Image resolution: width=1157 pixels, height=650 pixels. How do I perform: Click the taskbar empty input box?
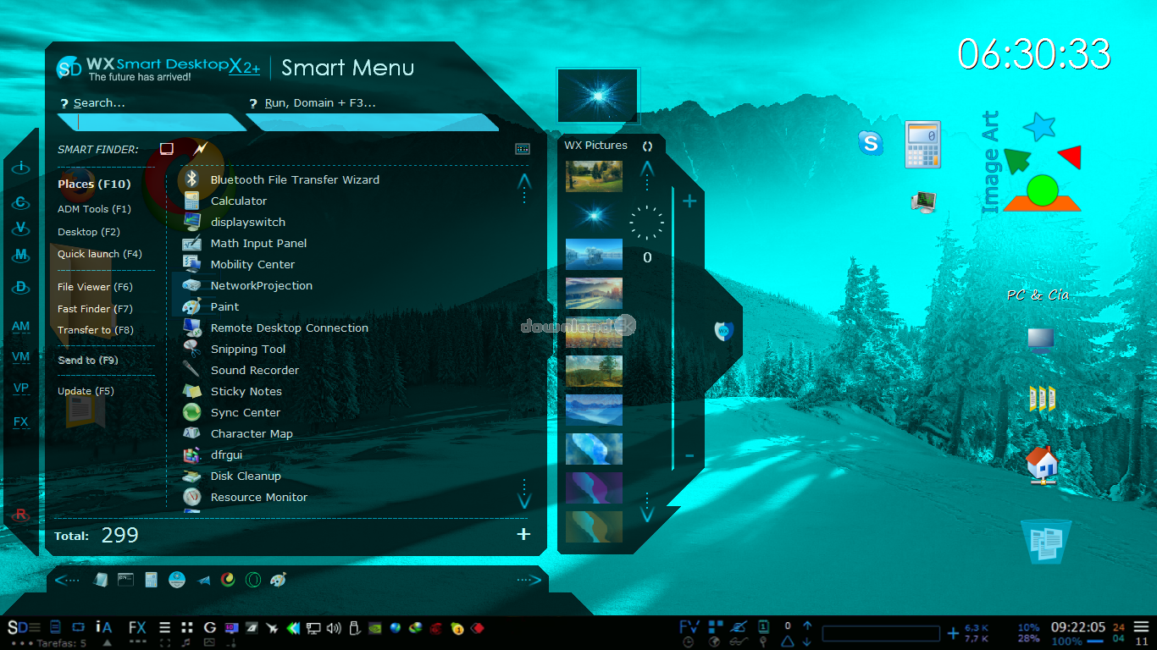pos(881,633)
